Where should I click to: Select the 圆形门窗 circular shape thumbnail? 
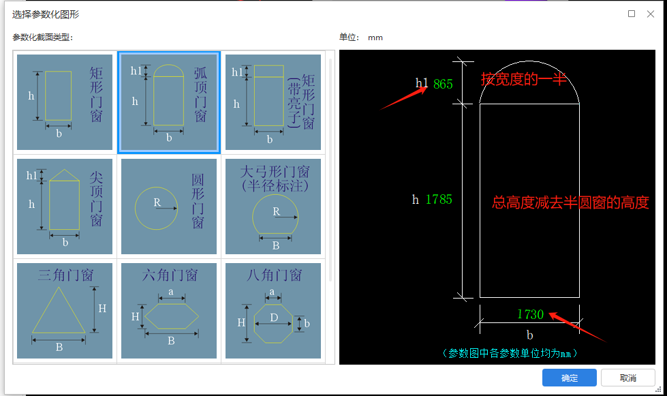click(169, 207)
